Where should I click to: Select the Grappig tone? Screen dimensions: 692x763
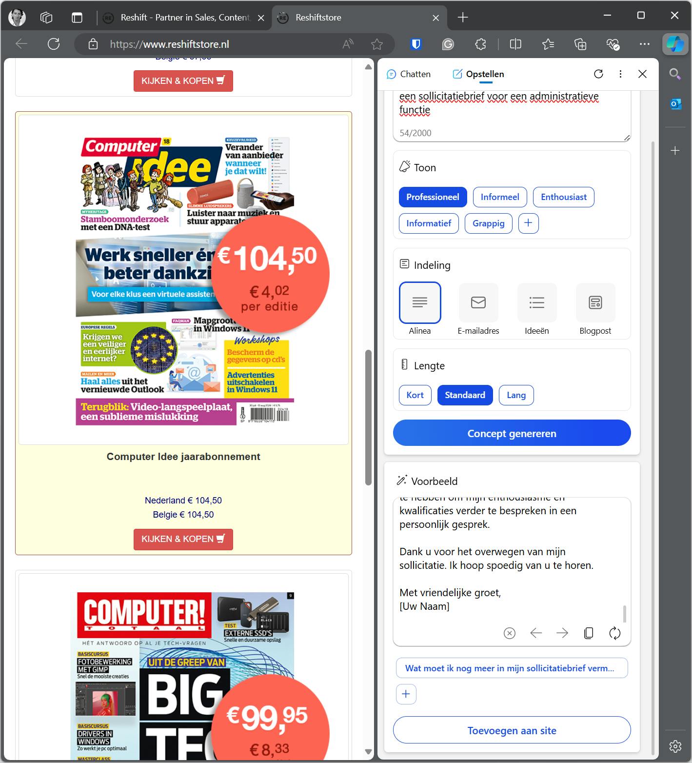489,223
